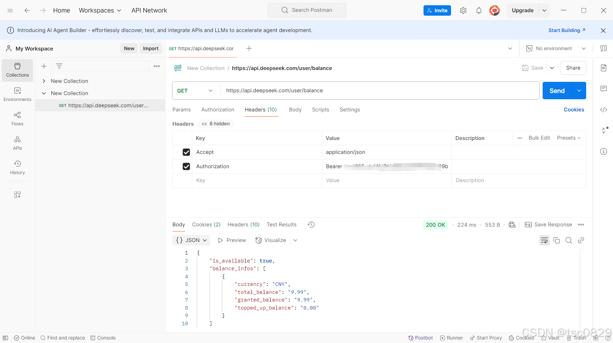Click the Send button

tap(557, 91)
